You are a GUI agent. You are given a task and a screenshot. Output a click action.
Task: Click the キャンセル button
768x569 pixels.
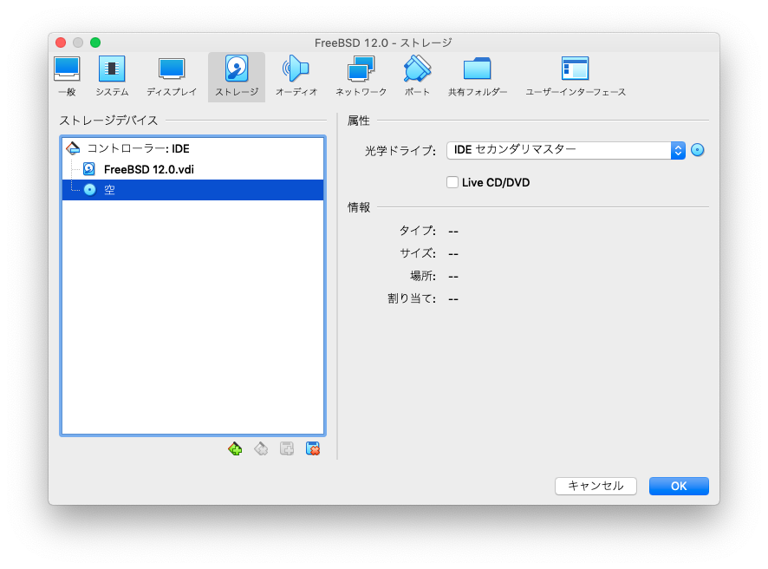tap(596, 486)
